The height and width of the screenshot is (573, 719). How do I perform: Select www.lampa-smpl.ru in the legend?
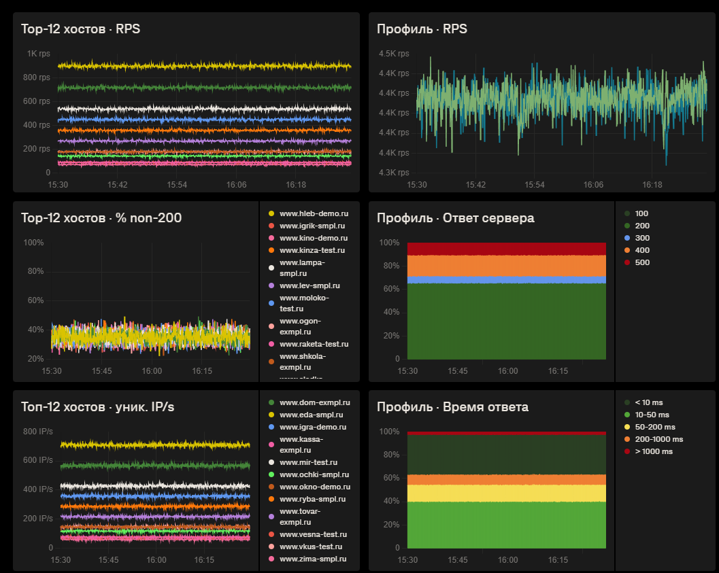pyautogui.click(x=302, y=268)
